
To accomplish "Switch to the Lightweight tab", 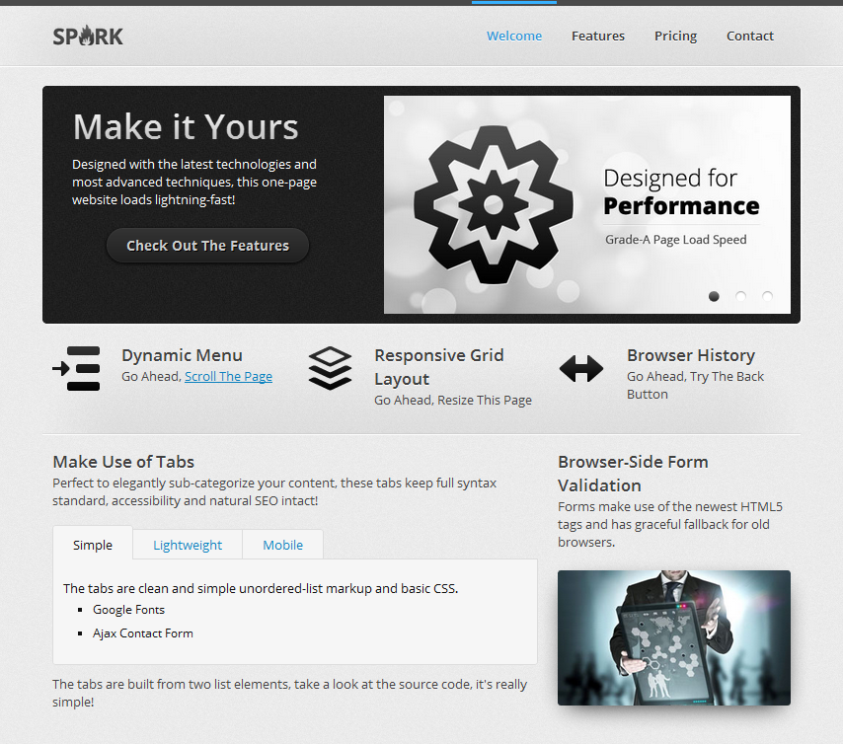I will click(188, 545).
